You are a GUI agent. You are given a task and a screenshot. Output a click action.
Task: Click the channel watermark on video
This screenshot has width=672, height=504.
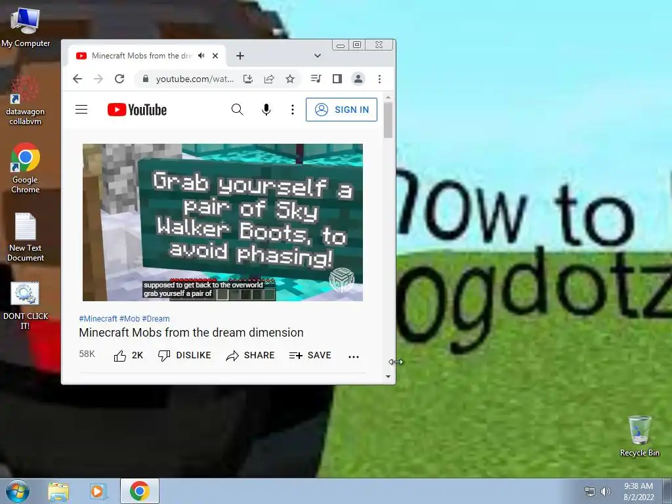pos(341,280)
